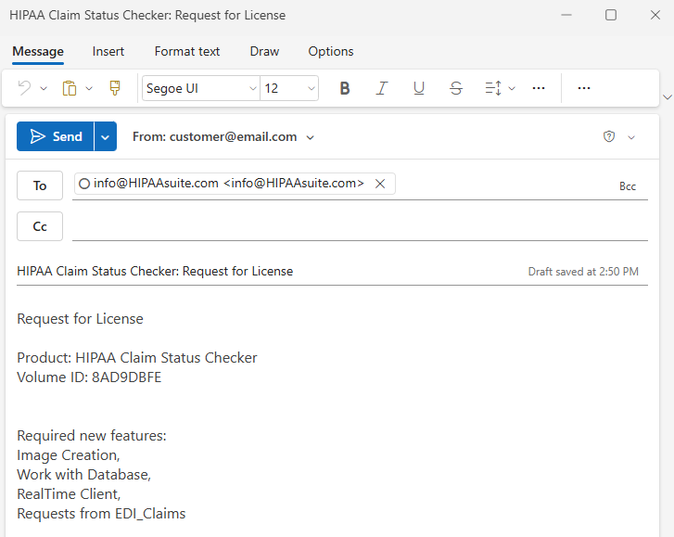
Task: Toggle Underline formatting
Action: pos(419,88)
